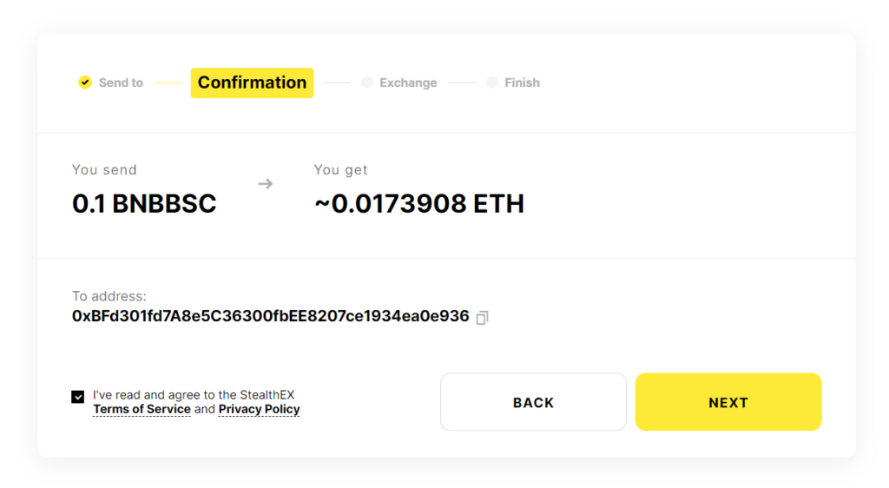
Task: Click the grey dot before Finish step
Action: click(x=492, y=82)
